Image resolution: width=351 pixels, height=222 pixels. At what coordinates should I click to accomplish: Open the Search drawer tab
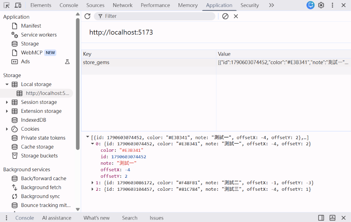[129, 218]
